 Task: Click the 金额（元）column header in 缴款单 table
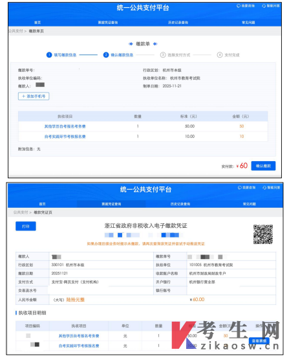[241, 117]
